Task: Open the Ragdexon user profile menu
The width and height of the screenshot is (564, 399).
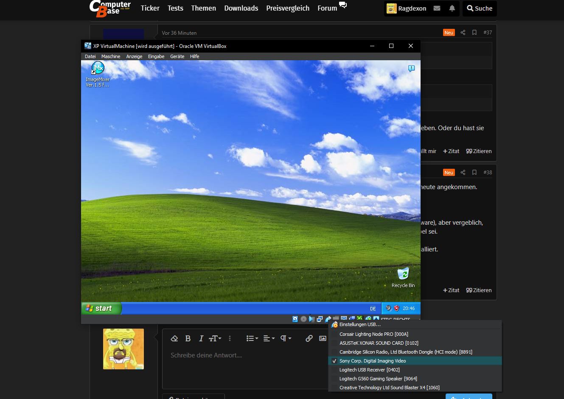Action: pos(407,8)
